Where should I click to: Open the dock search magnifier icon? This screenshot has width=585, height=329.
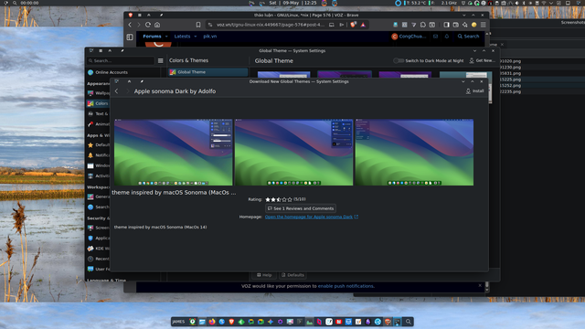pos(409,322)
